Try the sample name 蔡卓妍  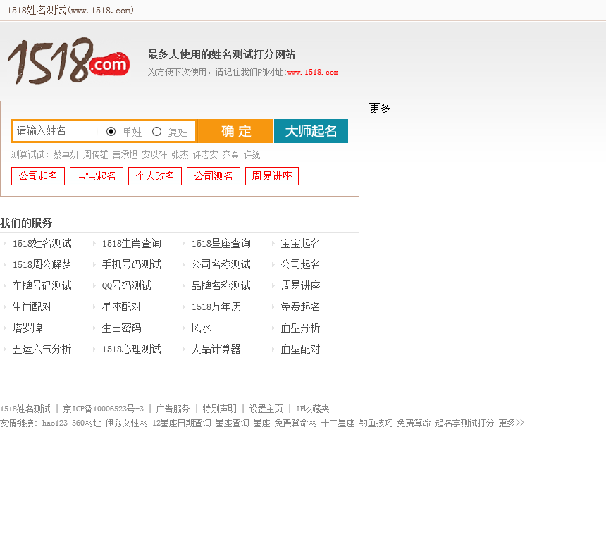tap(66, 154)
